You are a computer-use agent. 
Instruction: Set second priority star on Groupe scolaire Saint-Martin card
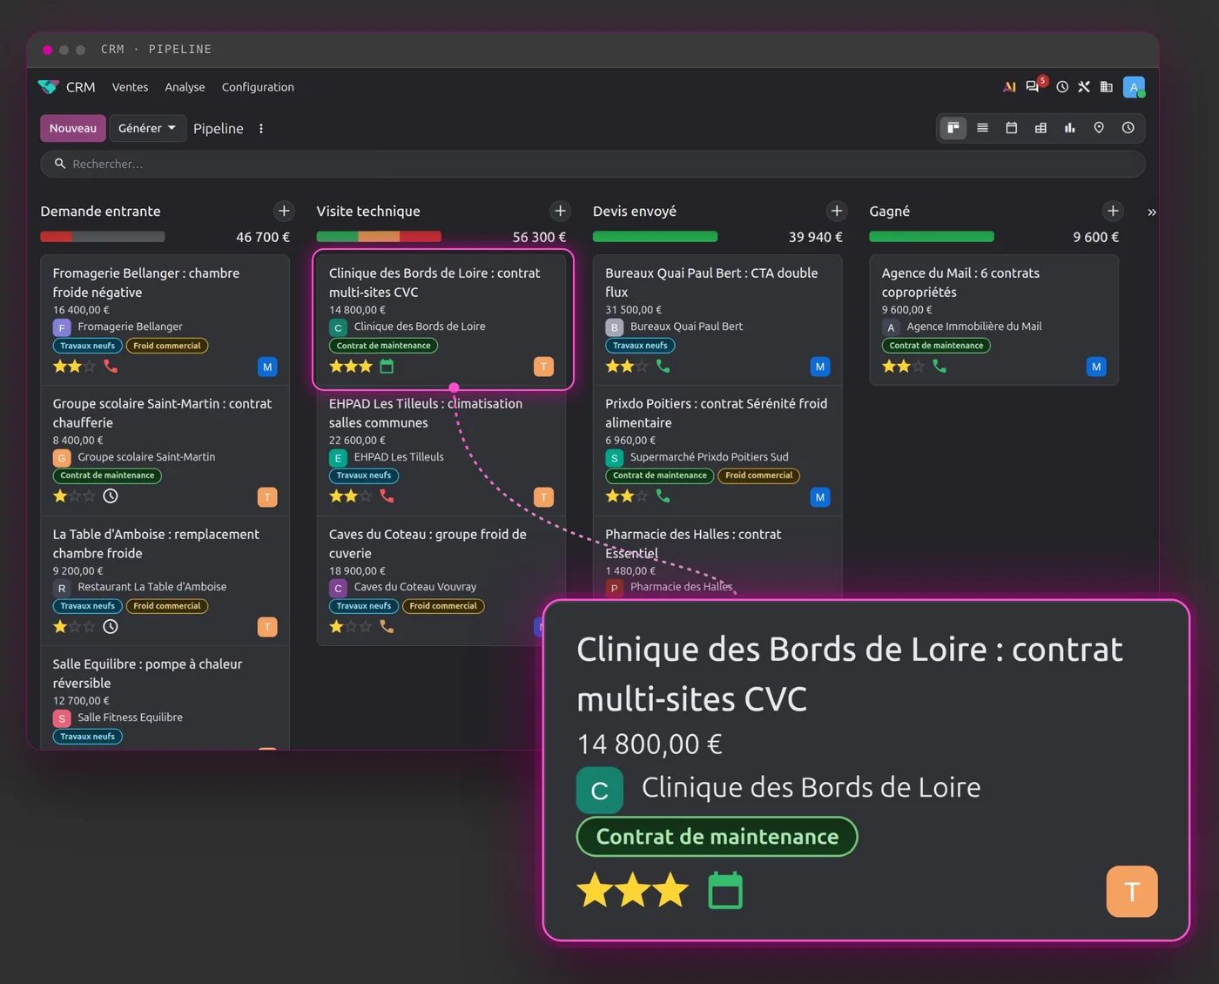click(x=75, y=496)
